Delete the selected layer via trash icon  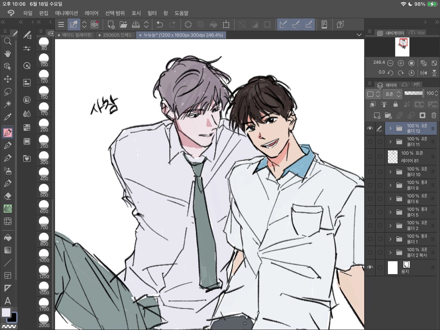(x=434, y=115)
